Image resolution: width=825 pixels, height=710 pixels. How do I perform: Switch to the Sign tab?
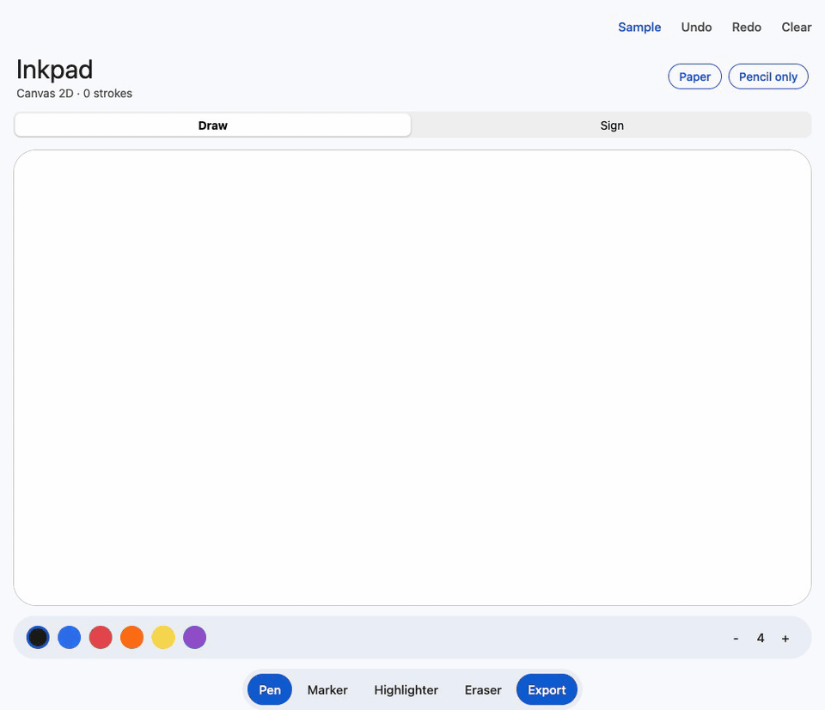(x=611, y=125)
